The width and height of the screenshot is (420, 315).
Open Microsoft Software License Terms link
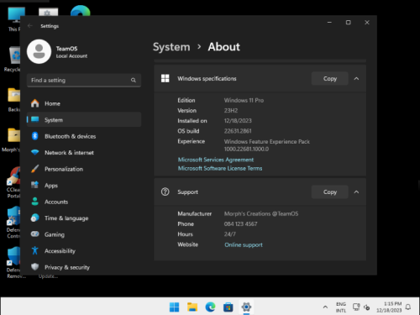(x=220, y=168)
